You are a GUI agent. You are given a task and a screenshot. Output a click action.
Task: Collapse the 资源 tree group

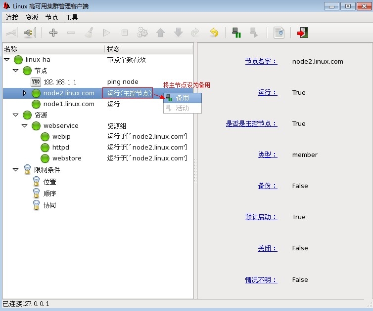16,115
